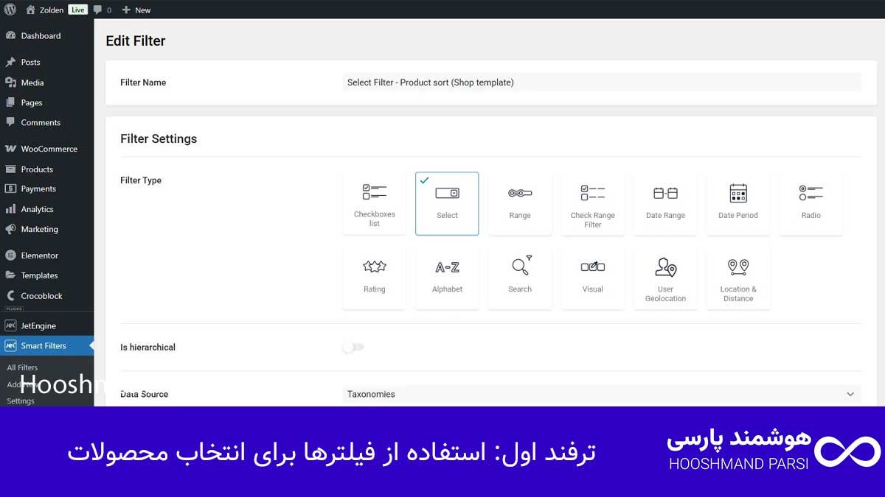
Task: Click the Filter Name input field
Action: pyautogui.click(x=601, y=82)
